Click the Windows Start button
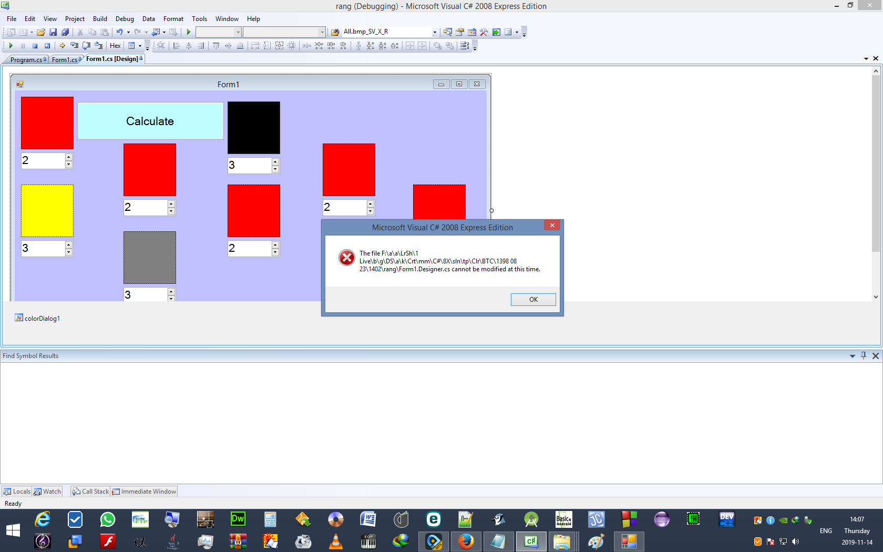Viewport: 883px width, 552px height. 13,530
